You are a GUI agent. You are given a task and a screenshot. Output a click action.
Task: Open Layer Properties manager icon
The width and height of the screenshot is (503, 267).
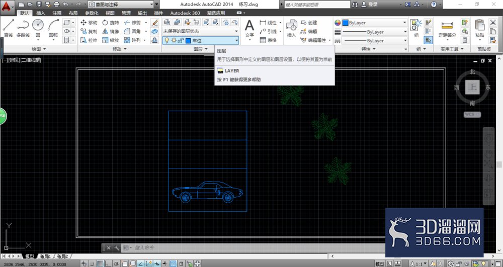167,22
